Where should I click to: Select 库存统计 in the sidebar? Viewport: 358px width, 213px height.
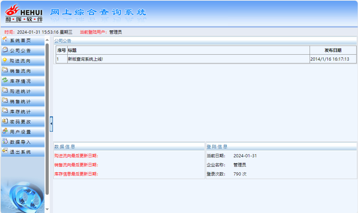[x=20, y=112]
